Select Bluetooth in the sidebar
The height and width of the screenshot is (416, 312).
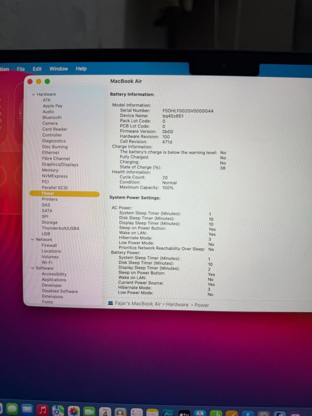pyautogui.click(x=52, y=118)
